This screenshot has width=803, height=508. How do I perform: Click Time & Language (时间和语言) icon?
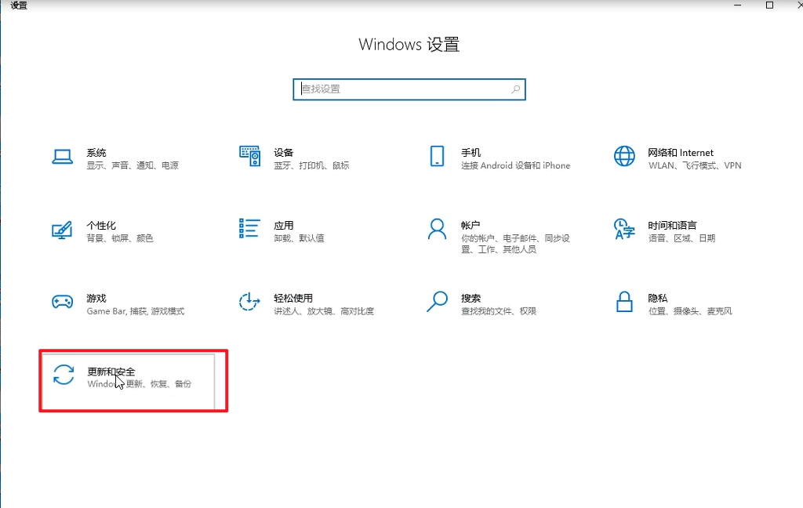coord(624,229)
